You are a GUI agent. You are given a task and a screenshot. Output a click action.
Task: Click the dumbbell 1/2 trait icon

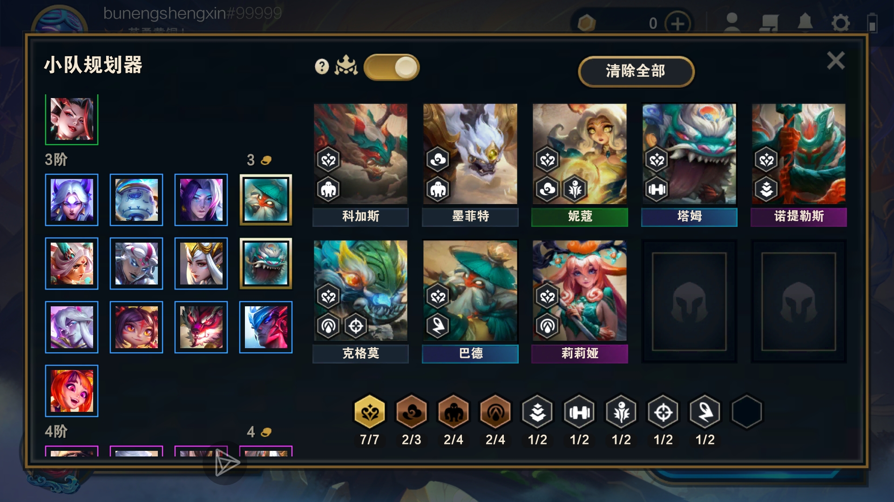point(579,412)
